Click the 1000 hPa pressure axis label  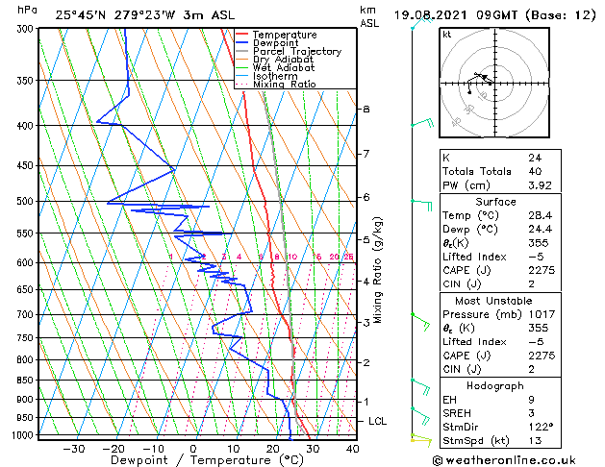tap(25, 435)
